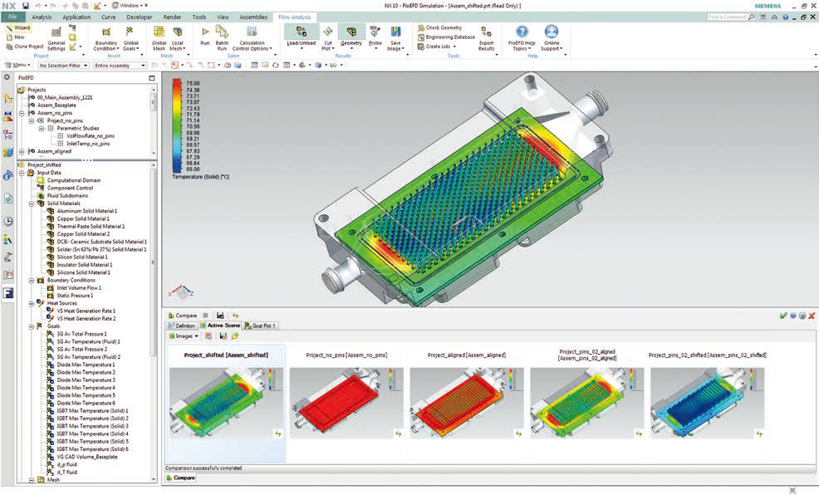
Task: Open Create Lids dropdown
Action: coord(437,47)
